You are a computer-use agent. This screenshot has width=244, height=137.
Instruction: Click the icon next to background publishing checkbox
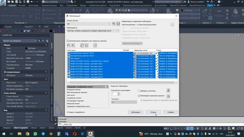(x=168, y=96)
